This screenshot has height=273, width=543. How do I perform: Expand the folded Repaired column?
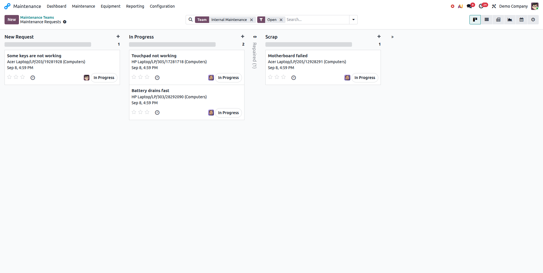(255, 37)
